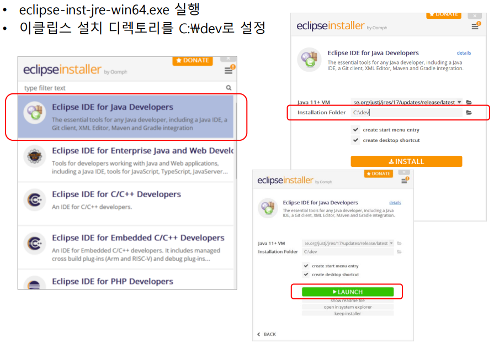Viewport: 494px width, 343px height.
Task: Click Installation Folder field with C:\dev typed
Action: [x=406, y=112]
